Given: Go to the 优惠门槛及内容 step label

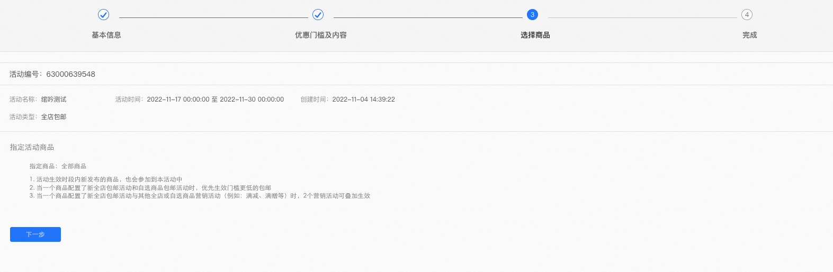Looking at the screenshot, I should click(x=321, y=35).
